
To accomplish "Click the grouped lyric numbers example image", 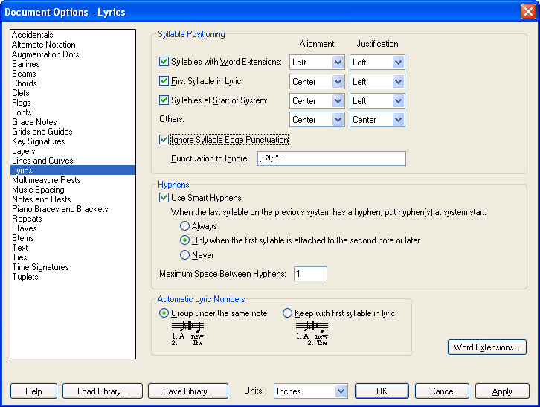I will [x=186, y=333].
